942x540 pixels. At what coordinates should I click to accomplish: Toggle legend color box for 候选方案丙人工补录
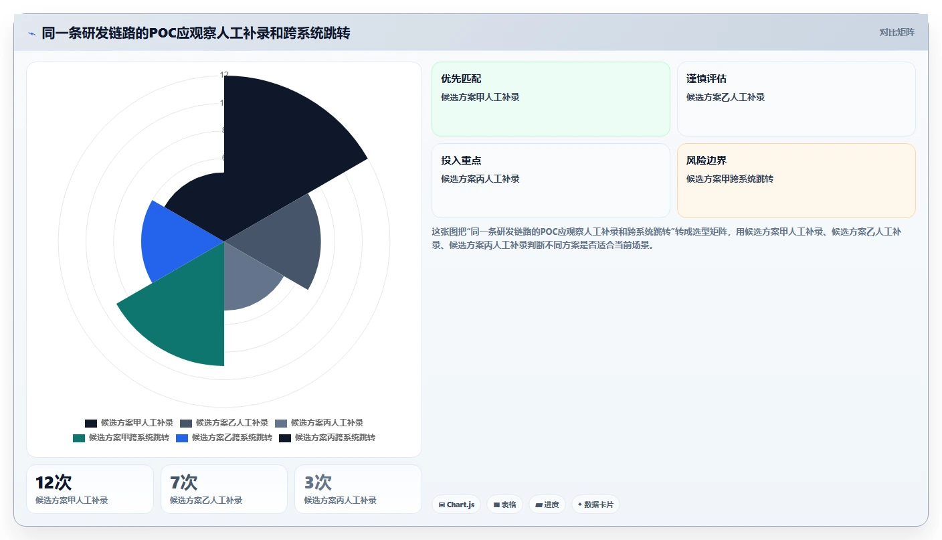(x=281, y=423)
